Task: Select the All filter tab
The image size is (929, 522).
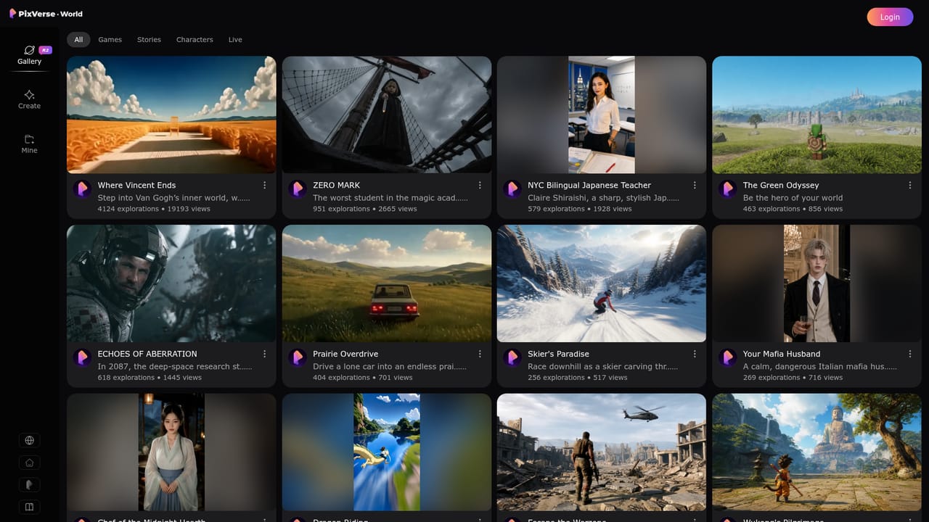Action: [x=78, y=40]
